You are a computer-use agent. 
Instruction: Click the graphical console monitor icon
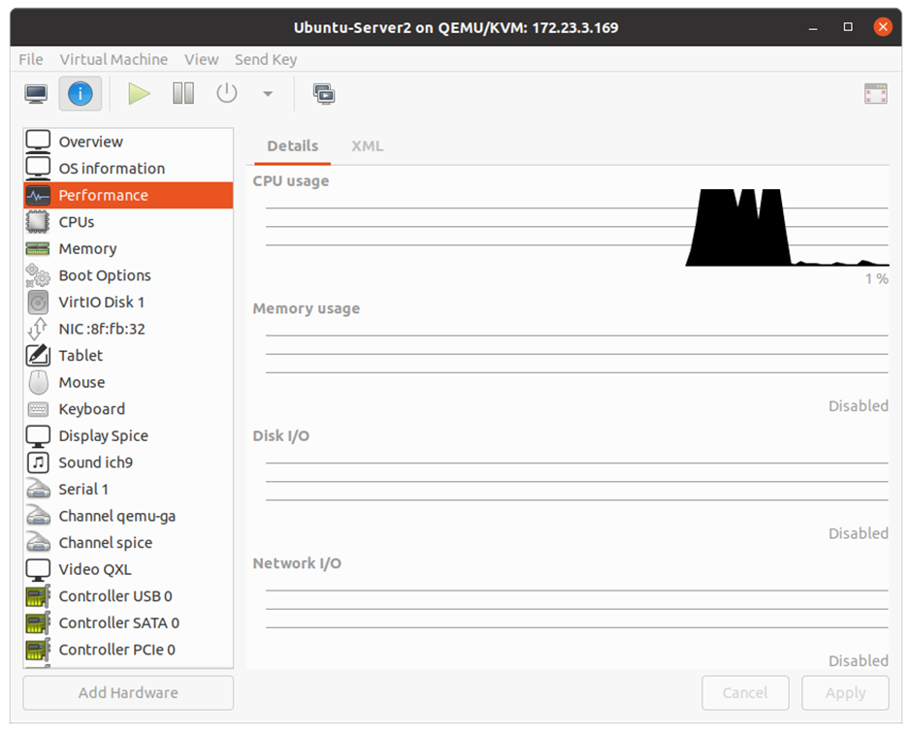click(36, 94)
